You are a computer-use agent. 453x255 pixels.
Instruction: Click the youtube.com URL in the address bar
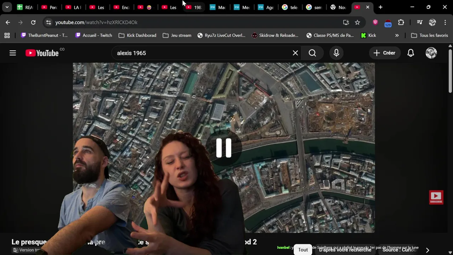tap(96, 22)
